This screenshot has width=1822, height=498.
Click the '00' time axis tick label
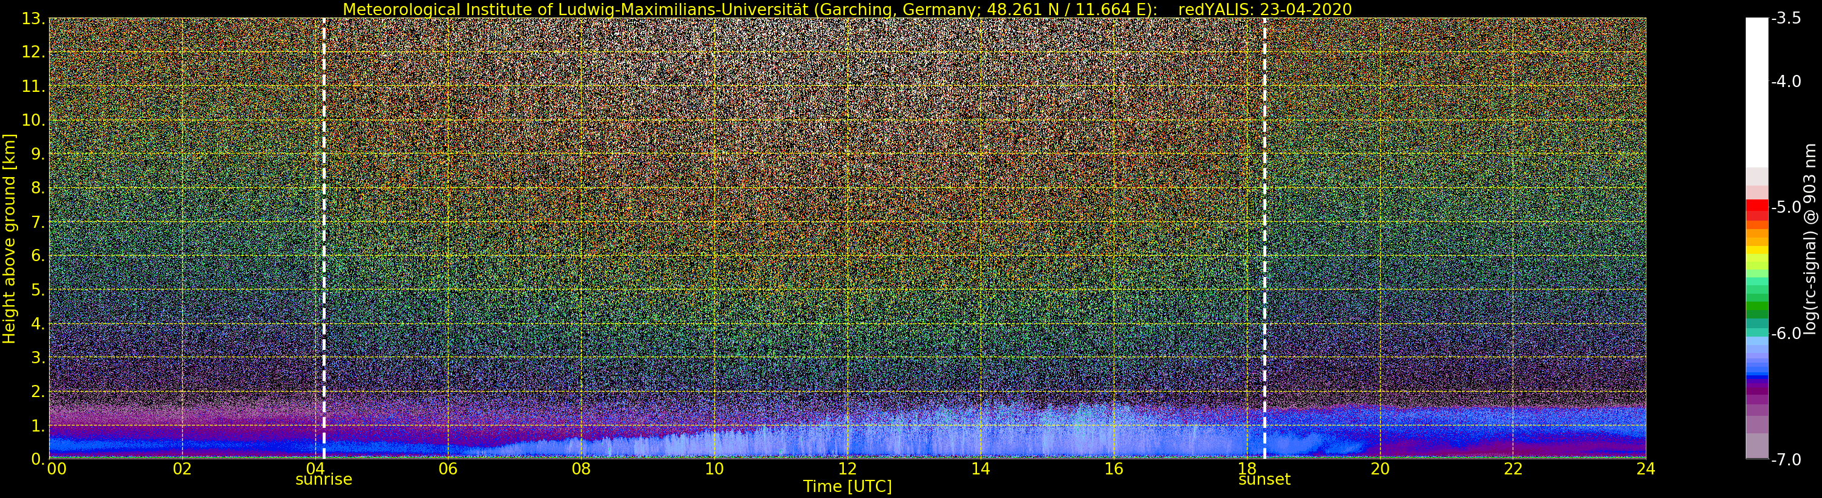56,468
